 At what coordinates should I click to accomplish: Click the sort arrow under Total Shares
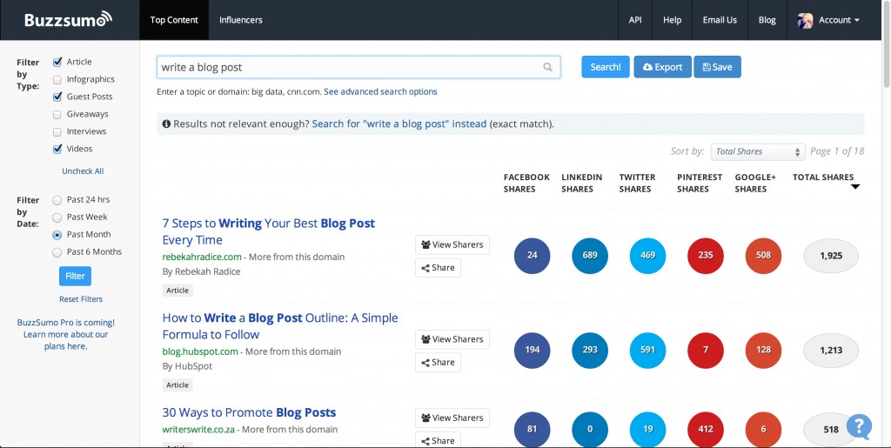[855, 187]
